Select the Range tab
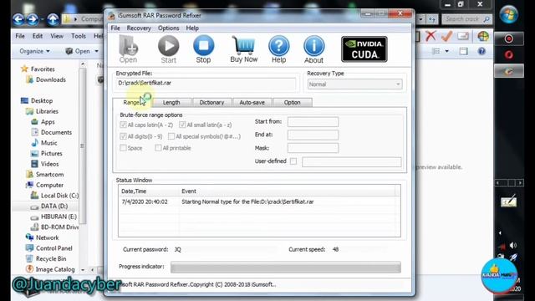Screen dimensions: 535x301 click(132, 102)
